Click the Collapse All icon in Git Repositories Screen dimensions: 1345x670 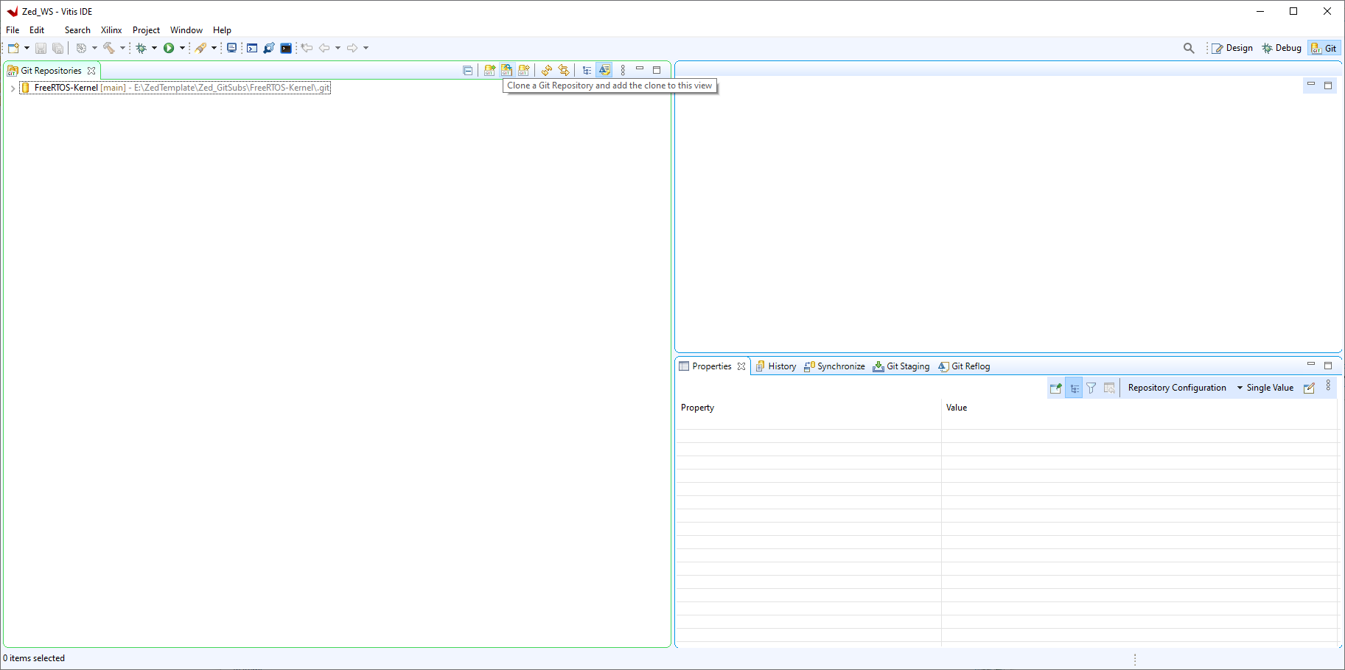click(x=467, y=70)
